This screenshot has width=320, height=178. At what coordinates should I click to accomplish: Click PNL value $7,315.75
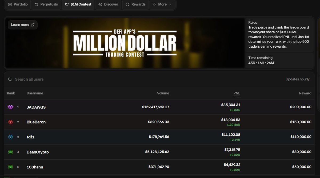pyautogui.click(x=233, y=150)
